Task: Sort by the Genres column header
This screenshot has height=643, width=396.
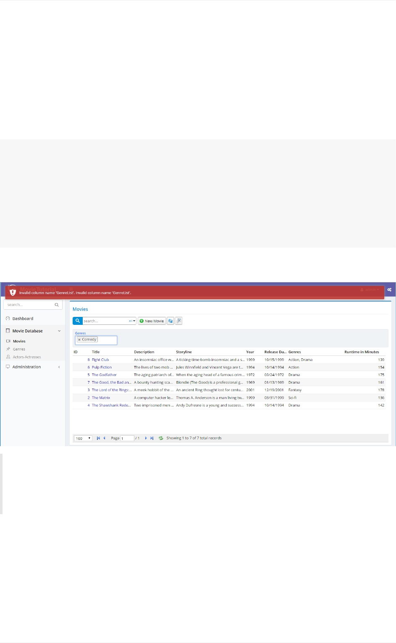Action: pos(294,352)
